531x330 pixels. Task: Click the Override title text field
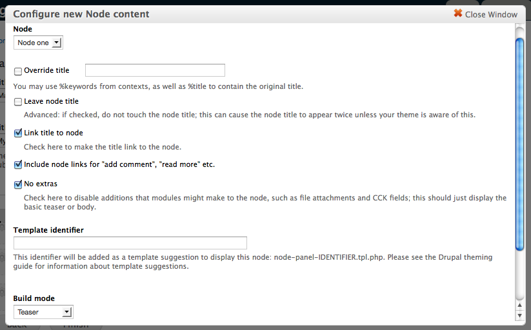[x=155, y=70]
